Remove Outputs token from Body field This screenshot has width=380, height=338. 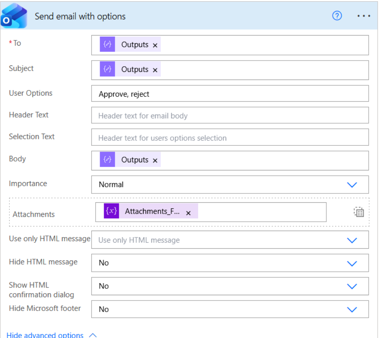[155, 160]
